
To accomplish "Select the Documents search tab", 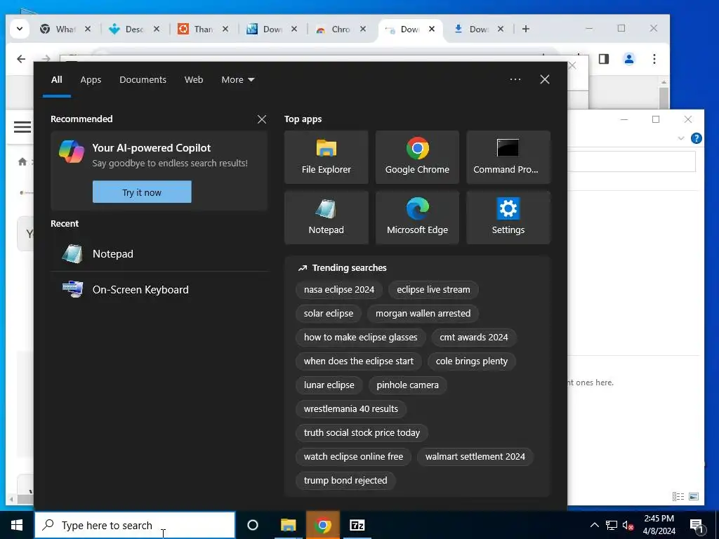I will 143,80.
